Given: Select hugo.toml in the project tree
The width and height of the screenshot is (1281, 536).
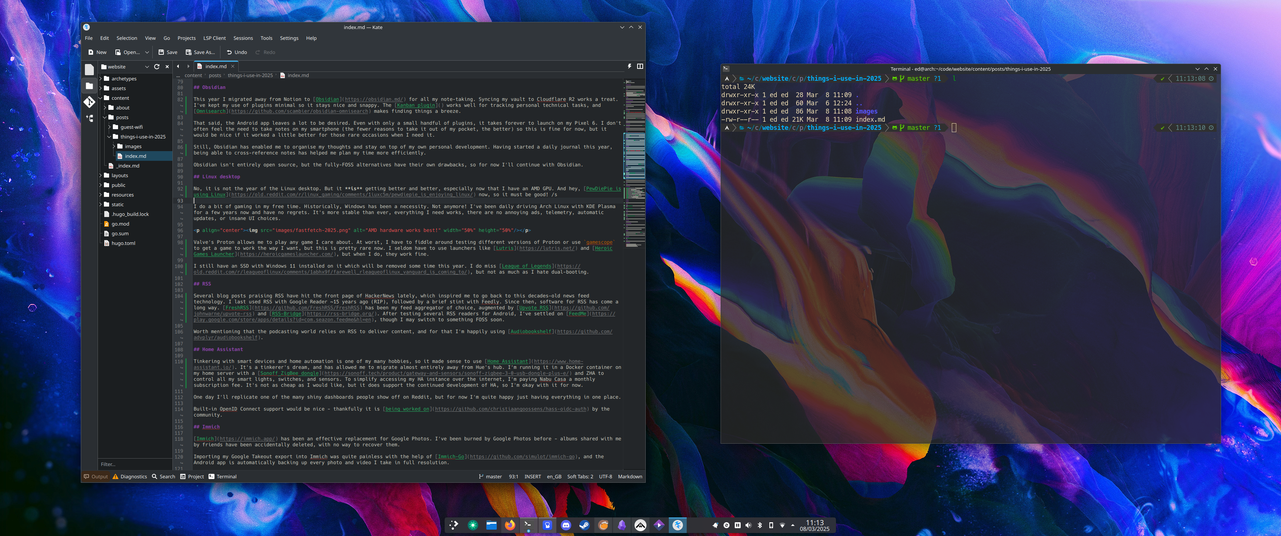Looking at the screenshot, I should [123, 243].
